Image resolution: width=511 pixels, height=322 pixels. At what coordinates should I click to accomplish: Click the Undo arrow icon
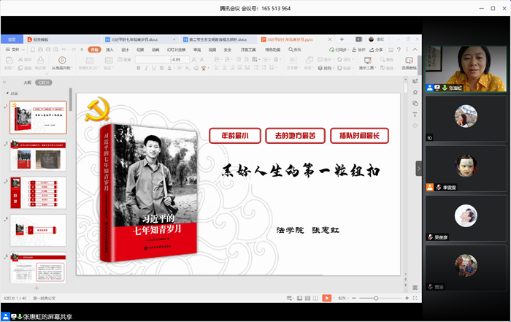pyautogui.click(x=64, y=50)
